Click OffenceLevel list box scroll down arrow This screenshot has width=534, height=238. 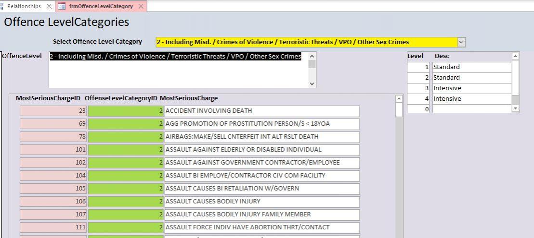pyautogui.click(x=312, y=83)
